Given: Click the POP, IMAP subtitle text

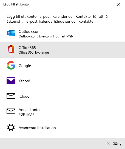Looking at the screenshot, I should [26, 114].
